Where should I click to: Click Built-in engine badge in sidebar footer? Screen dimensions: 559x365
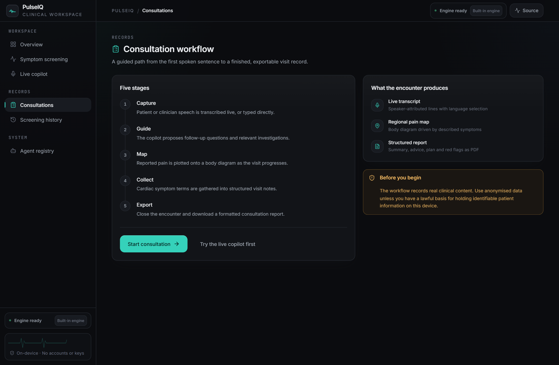point(71,320)
